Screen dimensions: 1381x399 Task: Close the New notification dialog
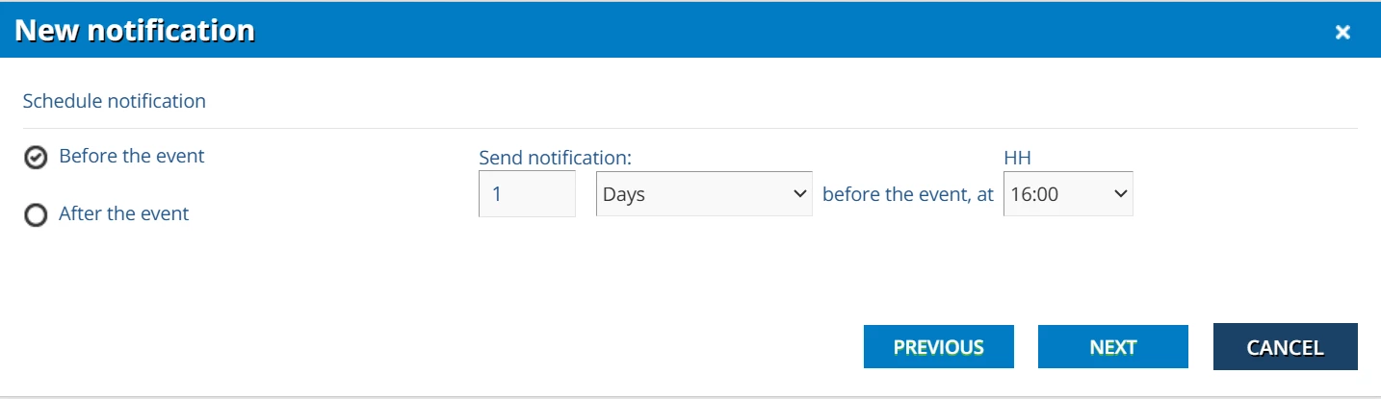tap(1342, 32)
